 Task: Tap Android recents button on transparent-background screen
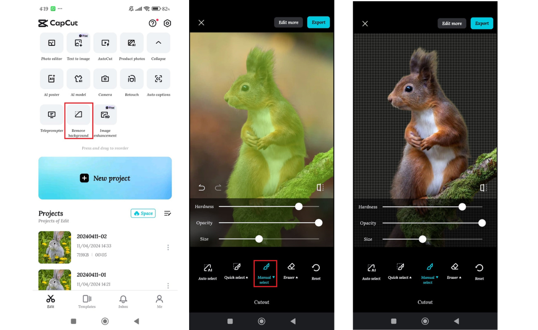(x=393, y=321)
